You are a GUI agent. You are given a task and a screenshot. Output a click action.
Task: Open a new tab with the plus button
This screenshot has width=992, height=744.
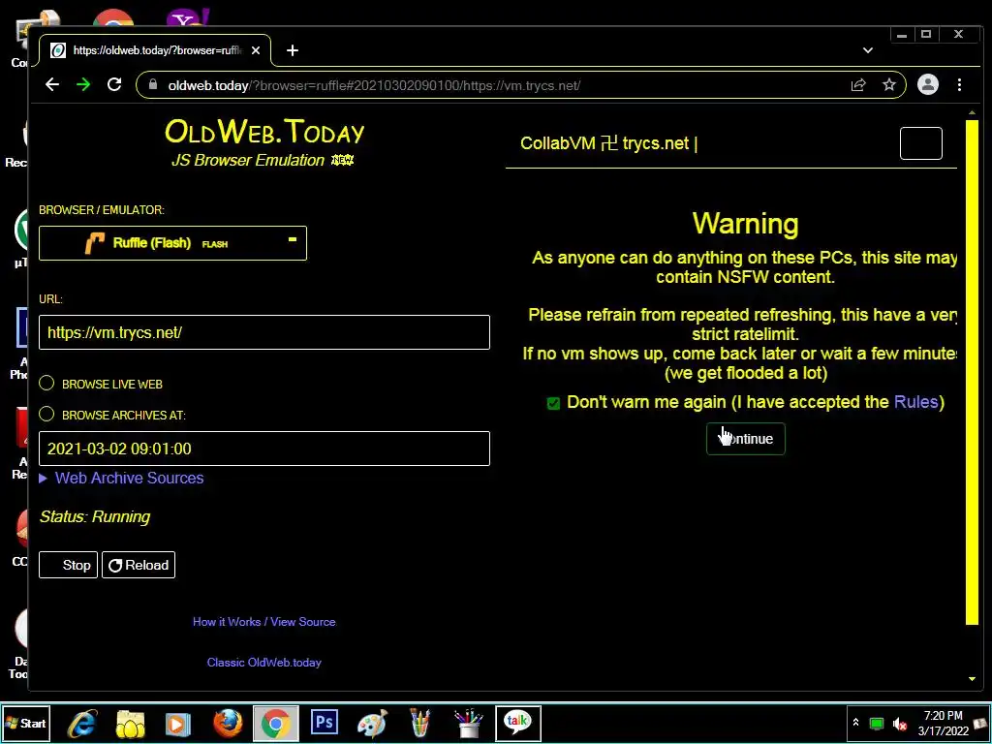point(293,50)
